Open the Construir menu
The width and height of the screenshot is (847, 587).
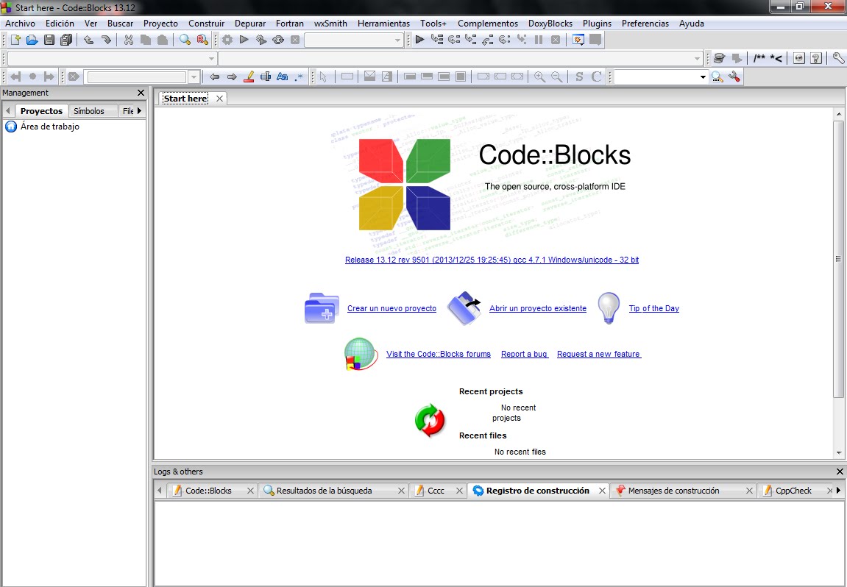(206, 24)
